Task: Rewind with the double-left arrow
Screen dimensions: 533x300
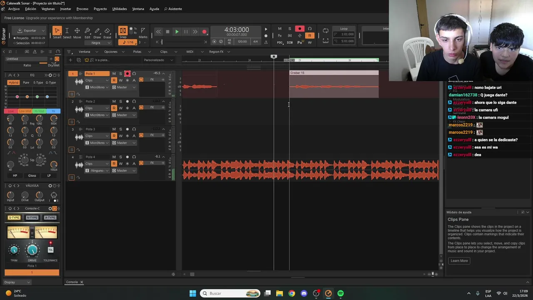Action: pos(158,32)
